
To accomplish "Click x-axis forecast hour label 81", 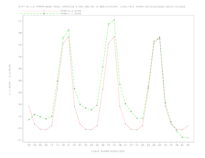I will (182, 145).
